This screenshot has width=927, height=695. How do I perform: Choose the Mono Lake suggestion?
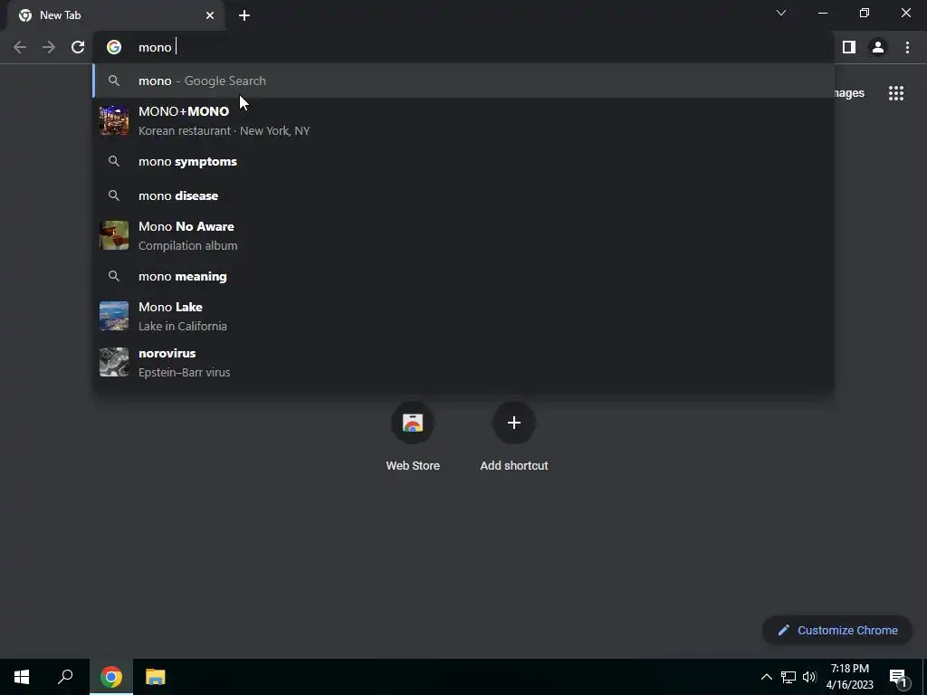click(x=463, y=316)
